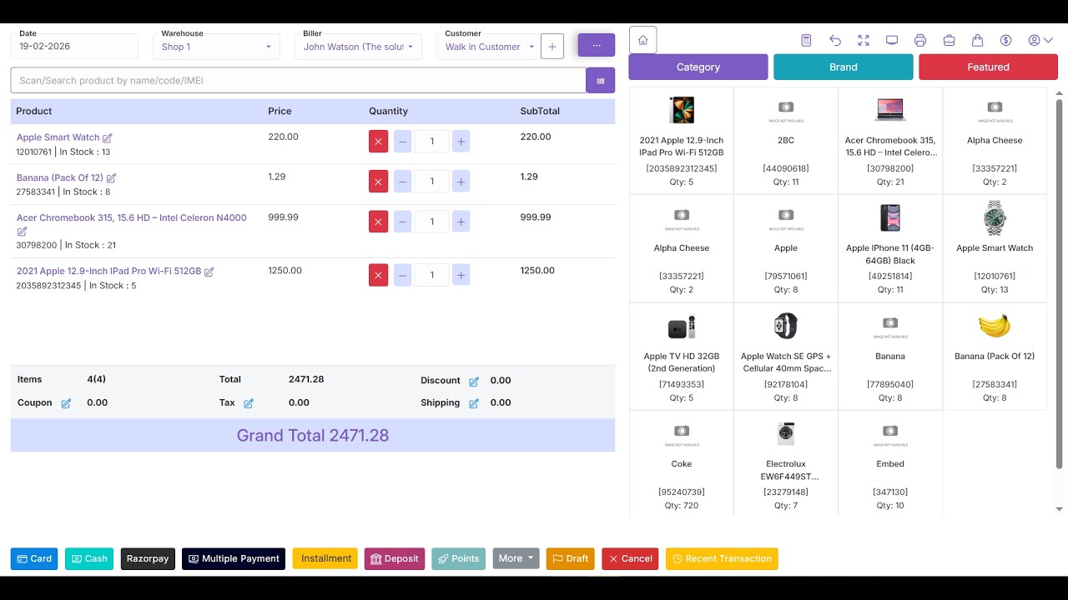1068x600 pixels.
Task: Pay using the Razorpay button
Action: point(148,558)
